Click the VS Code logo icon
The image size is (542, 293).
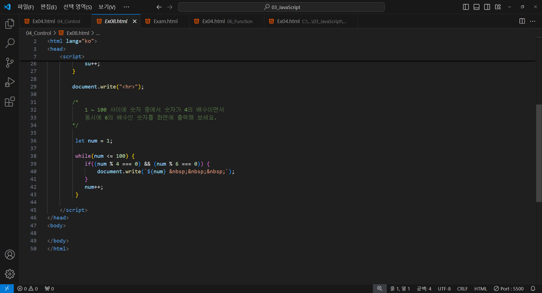pyautogui.click(x=7, y=7)
